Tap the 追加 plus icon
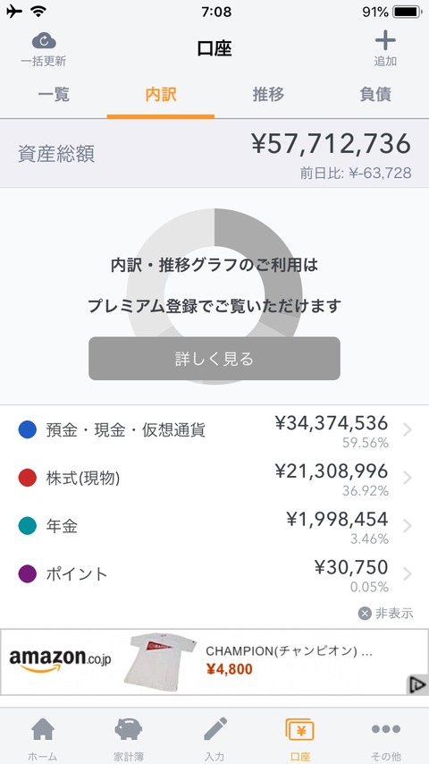The width and height of the screenshot is (429, 764). [x=385, y=40]
